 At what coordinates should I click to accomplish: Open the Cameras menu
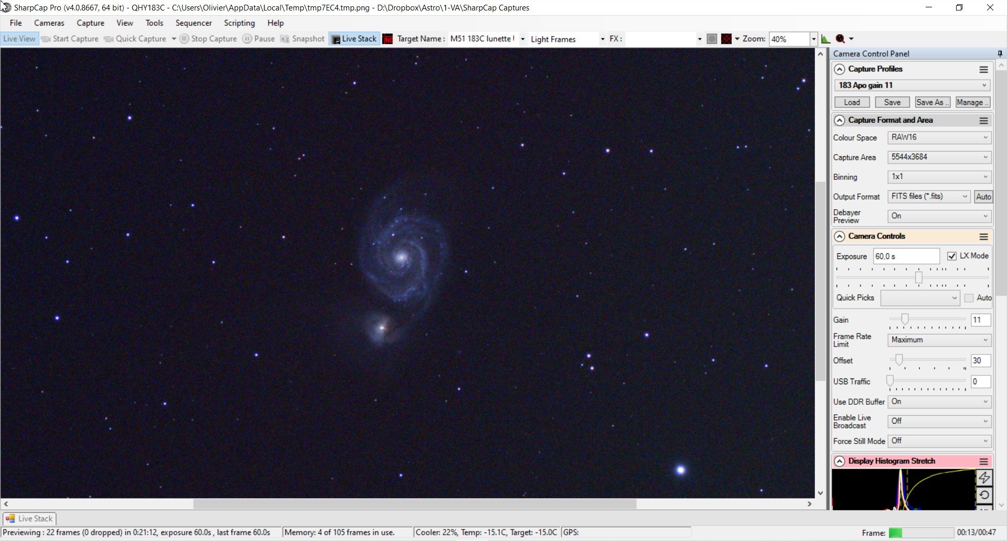tap(49, 23)
